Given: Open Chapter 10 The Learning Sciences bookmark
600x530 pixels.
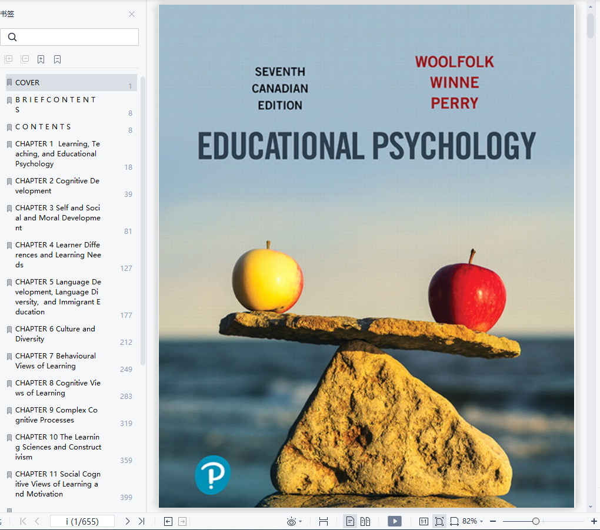Looking at the screenshot, I should (71, 447).
